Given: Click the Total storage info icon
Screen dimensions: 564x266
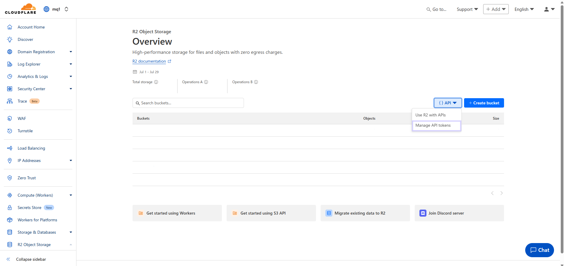Looking at the screenshot, I should pos(156,82).
